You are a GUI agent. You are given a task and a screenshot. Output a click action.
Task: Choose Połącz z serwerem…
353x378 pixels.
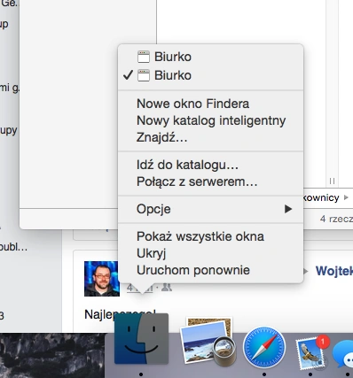tap(210, 181)
